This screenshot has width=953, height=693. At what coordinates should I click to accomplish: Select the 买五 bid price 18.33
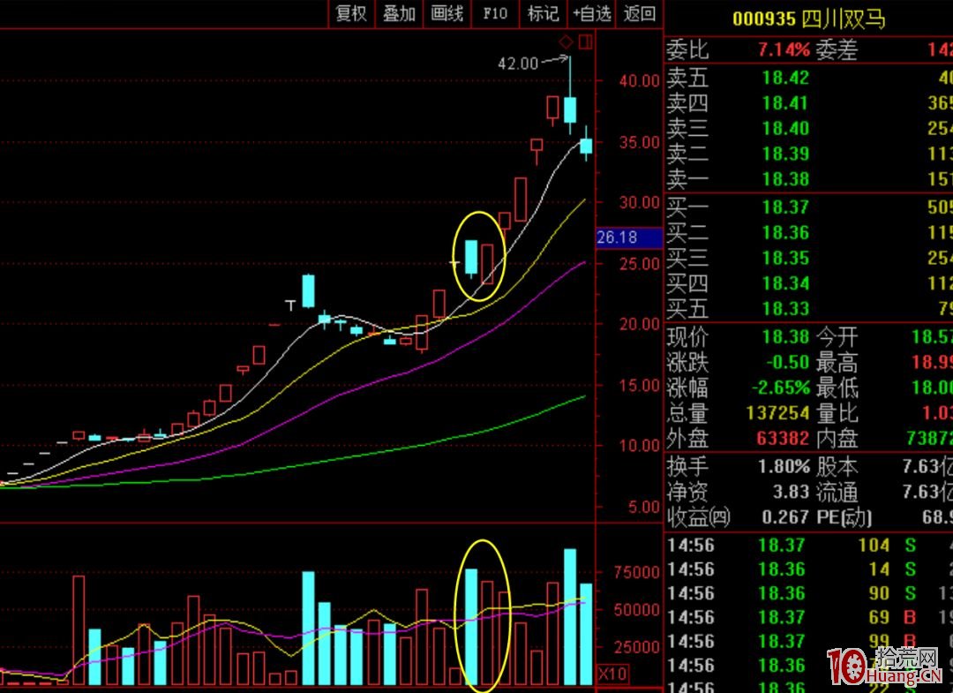tap(785, 309)
